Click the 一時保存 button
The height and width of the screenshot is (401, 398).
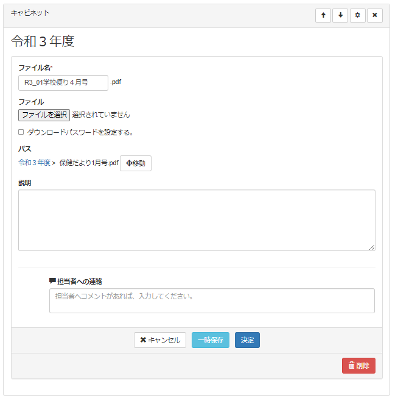(x=211, y=340)
